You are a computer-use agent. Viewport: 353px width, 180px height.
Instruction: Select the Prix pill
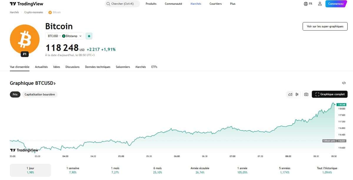pos(15,94)
